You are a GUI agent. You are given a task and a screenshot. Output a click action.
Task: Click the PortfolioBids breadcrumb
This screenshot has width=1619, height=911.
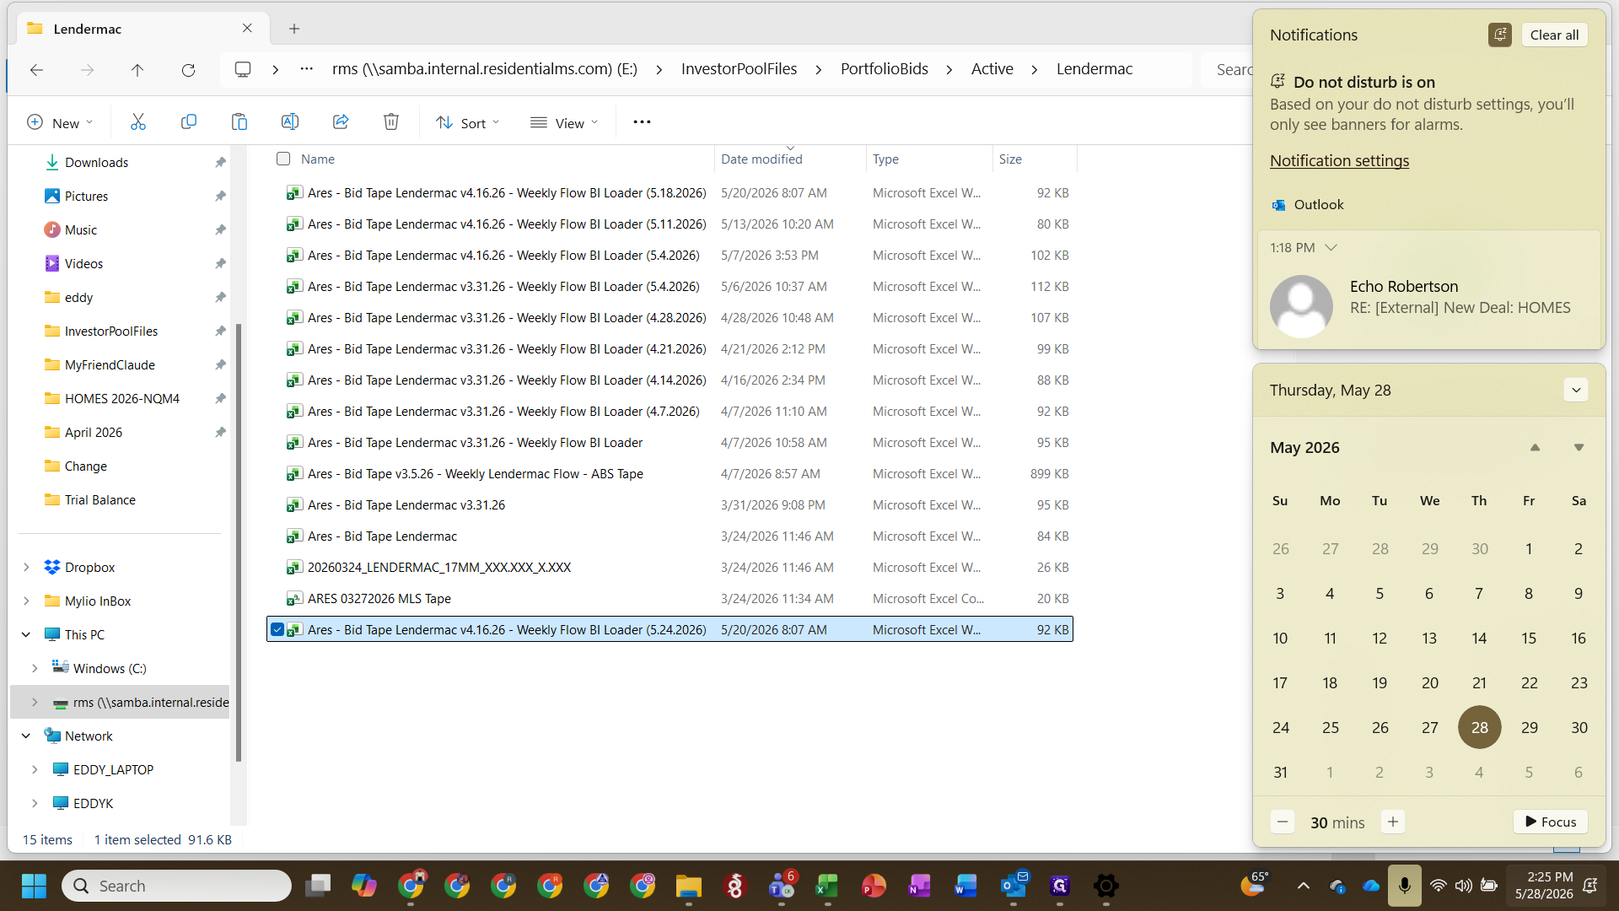(x=884, y=69)
